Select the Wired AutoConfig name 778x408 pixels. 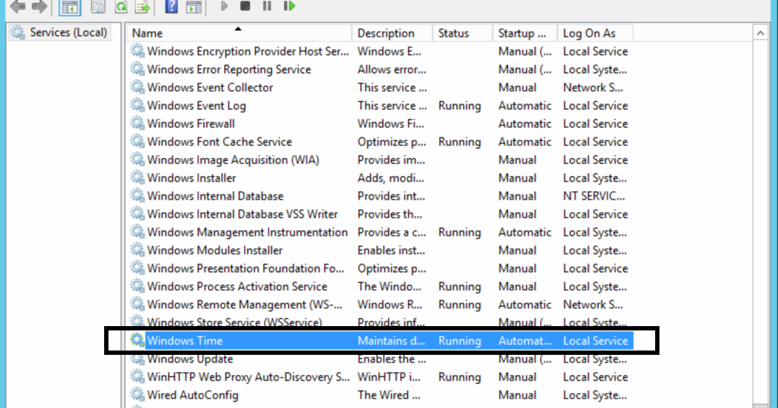click(x=193, y=395)
